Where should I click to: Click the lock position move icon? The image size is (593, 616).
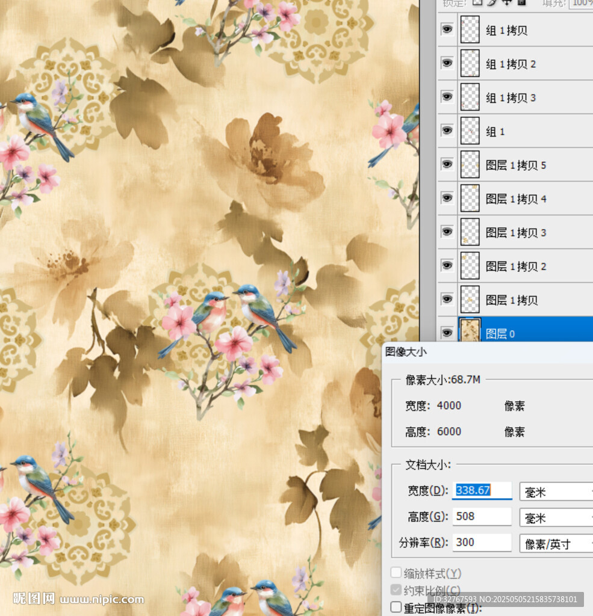(x=507, y=2)
